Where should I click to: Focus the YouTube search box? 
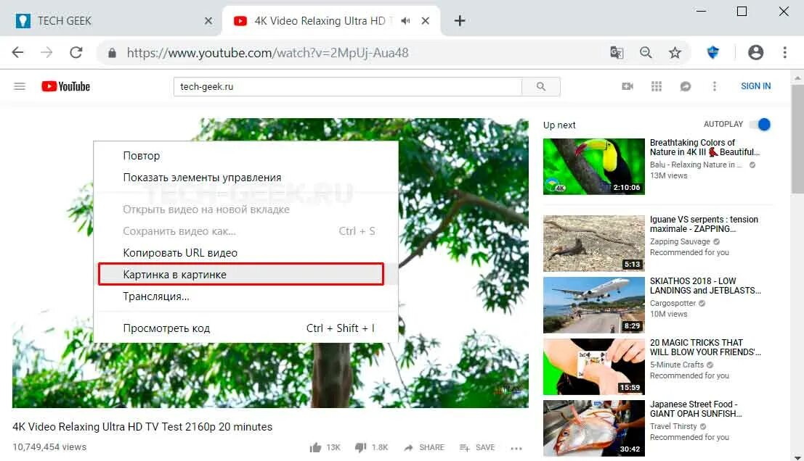click(348, 86)
